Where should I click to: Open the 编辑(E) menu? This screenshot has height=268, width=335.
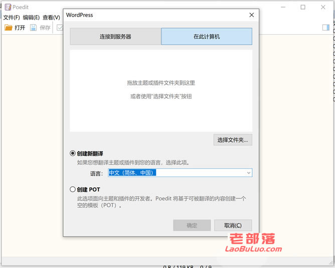point(31,18)
